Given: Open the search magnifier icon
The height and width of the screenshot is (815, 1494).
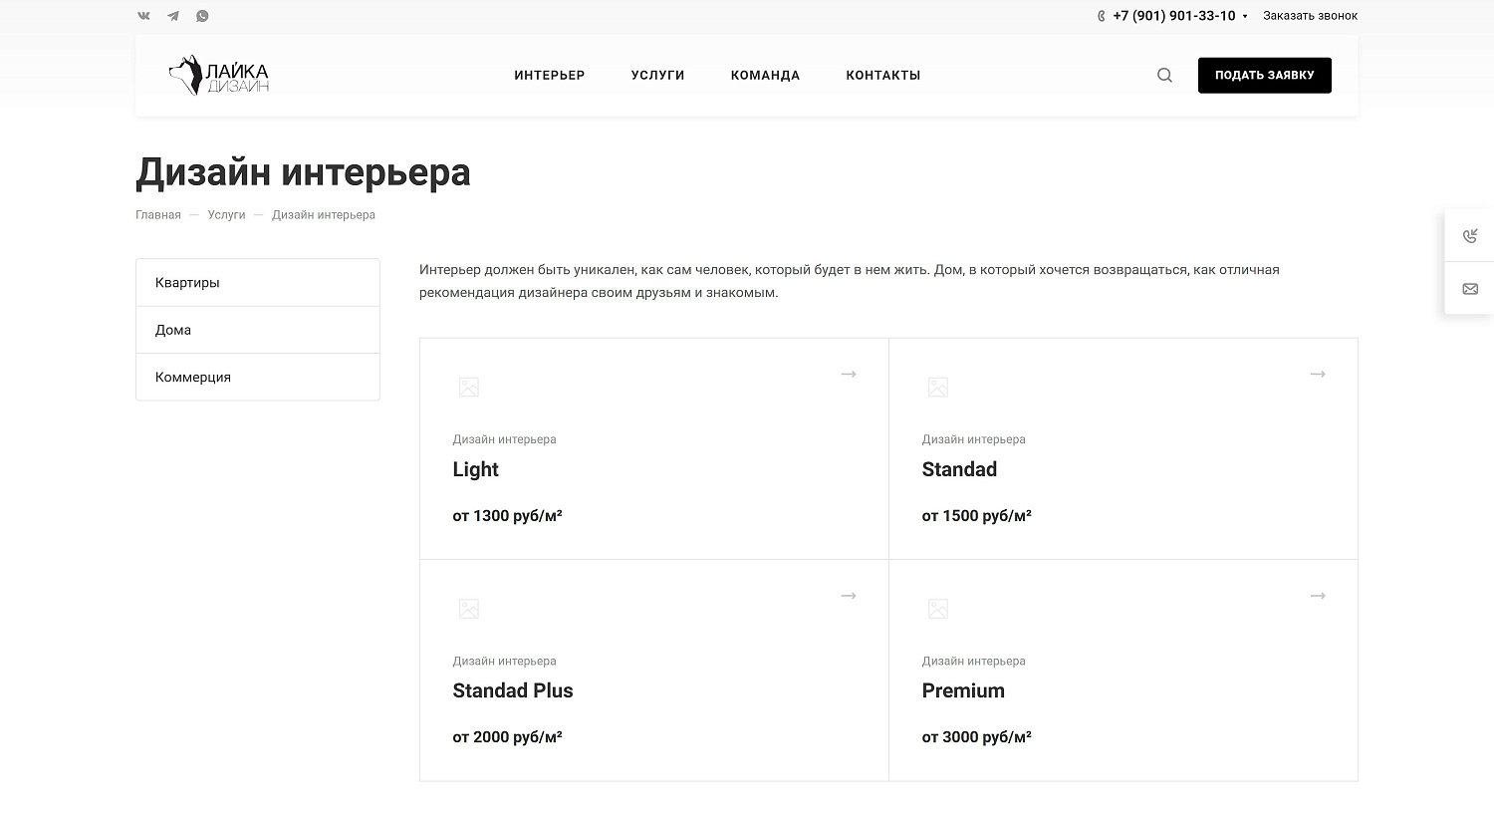Looking at the screenshot, I should click(1163, 75).
